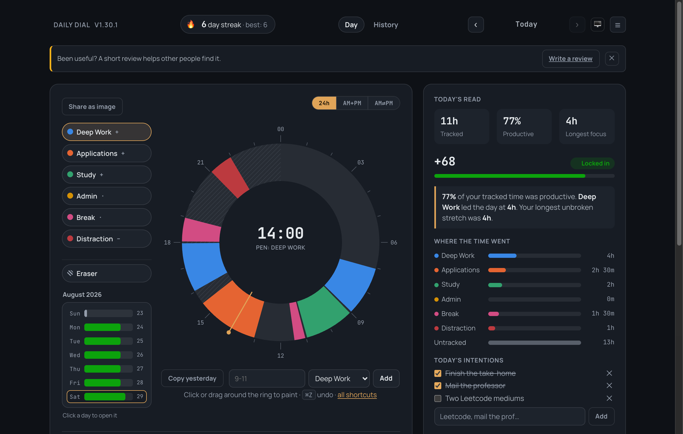Image resolution: width=683 pixels, height=434 pixels.
Task: Click the +68 score value
Action: pyautogui.click(x=445, y=161)
